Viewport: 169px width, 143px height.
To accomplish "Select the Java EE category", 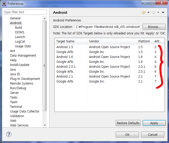I will [15, 74].
